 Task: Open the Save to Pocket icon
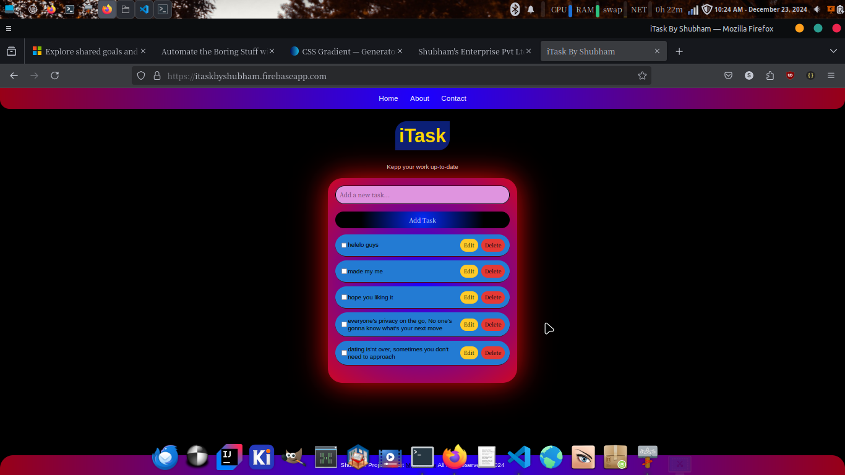click(729, 75)
